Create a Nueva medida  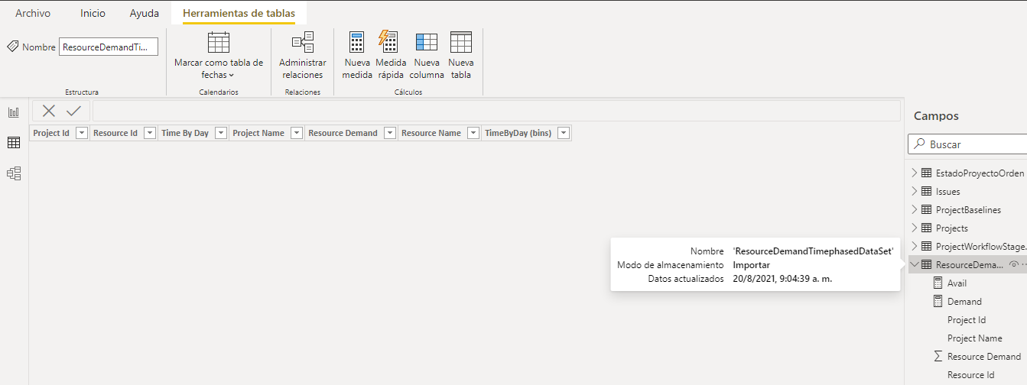click(x=357, y=56)
